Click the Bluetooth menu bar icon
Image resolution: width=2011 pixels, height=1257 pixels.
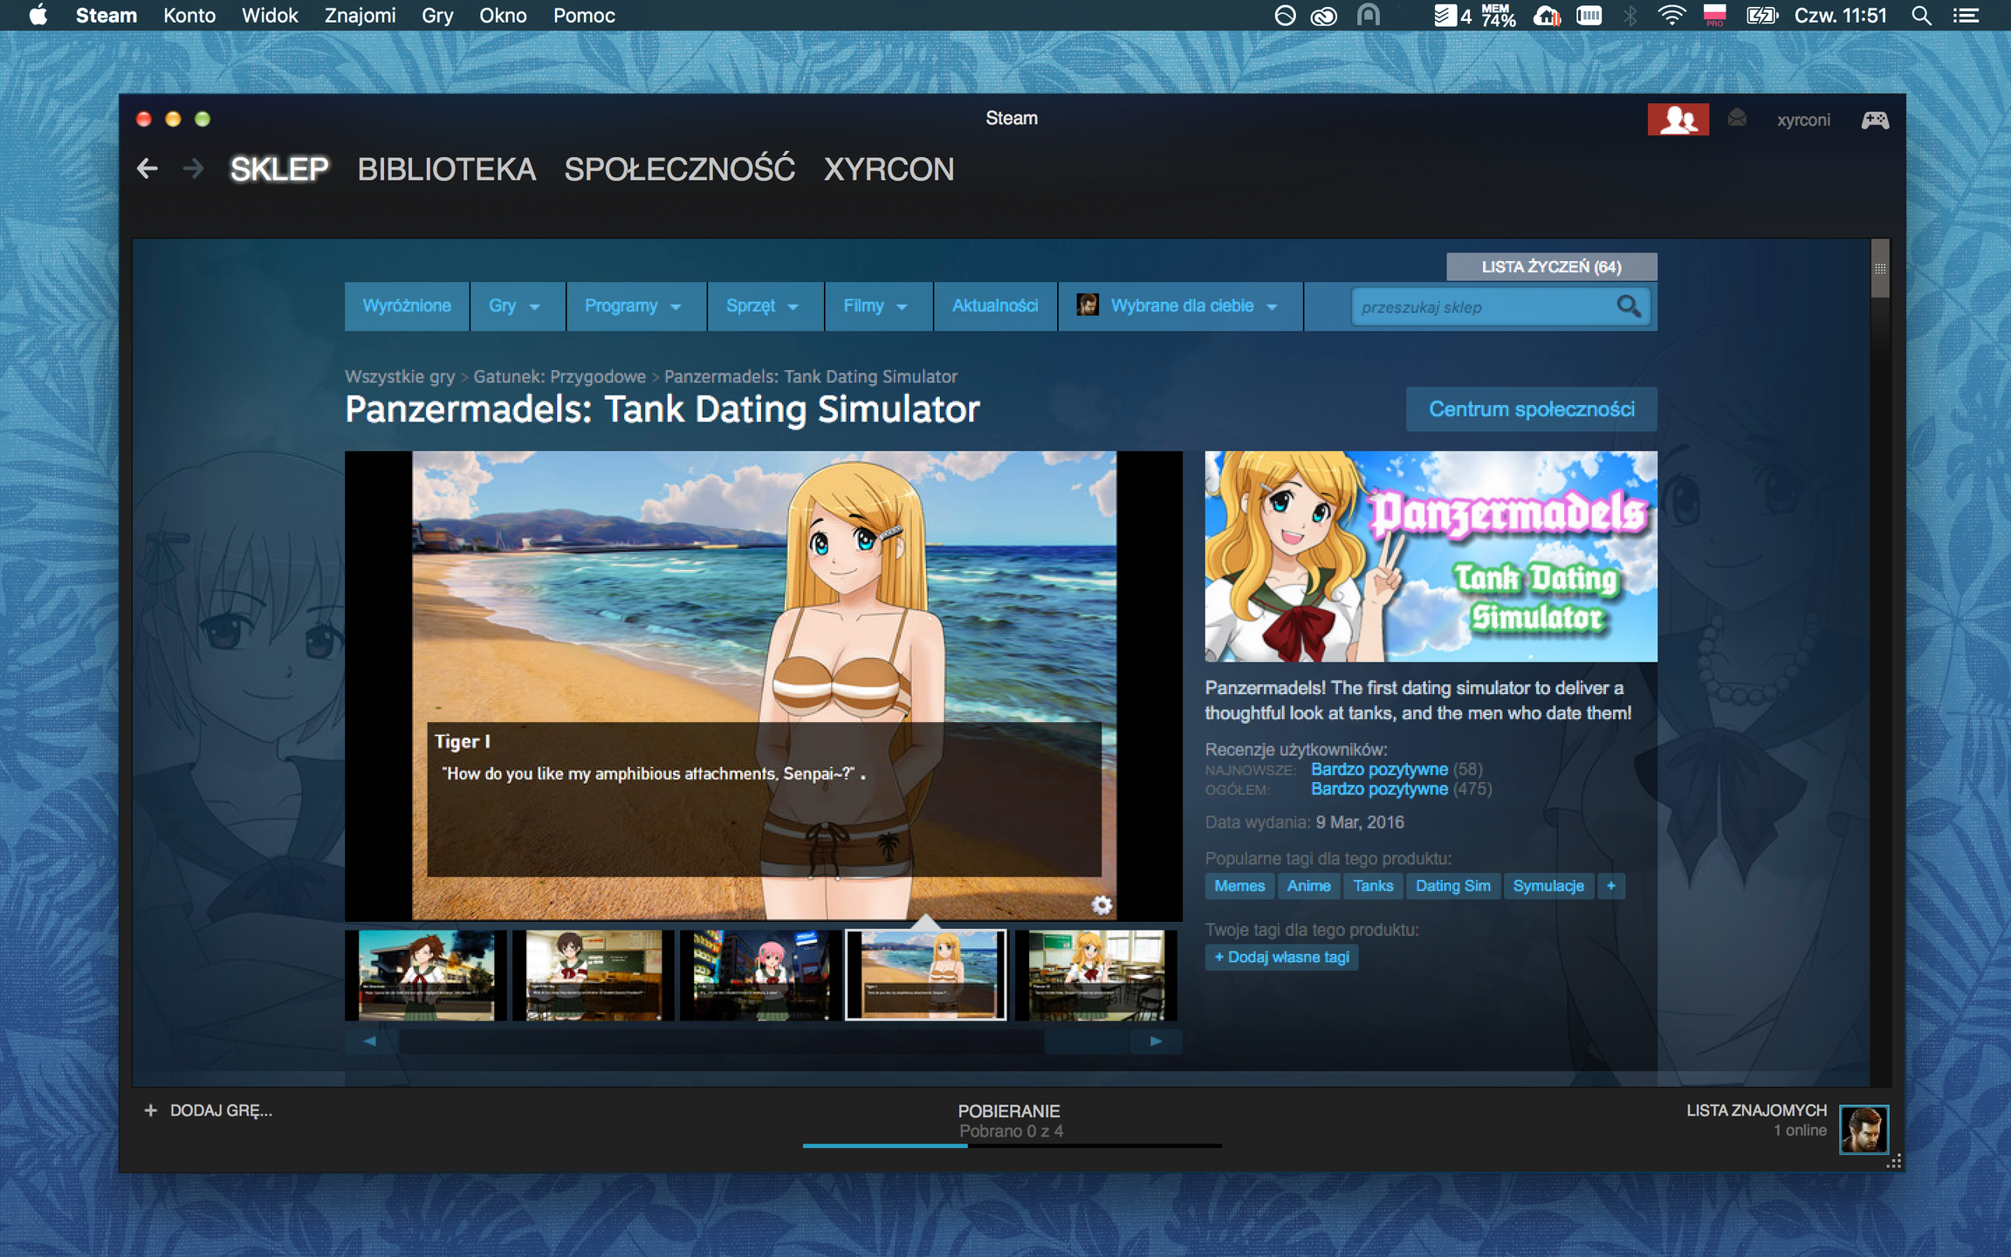pyautogui.click(x=1630, y=15)
